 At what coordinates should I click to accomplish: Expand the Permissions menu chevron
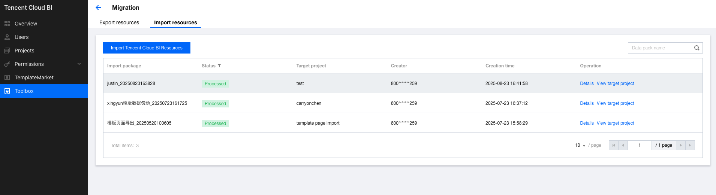point(79,64)
